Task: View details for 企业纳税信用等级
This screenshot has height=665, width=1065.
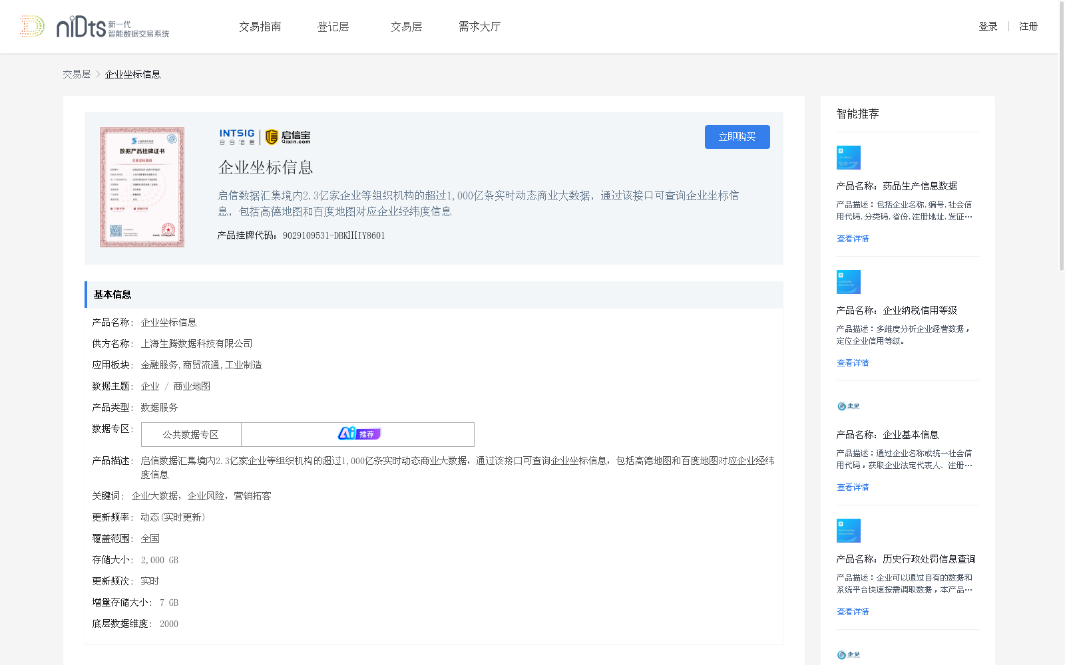Action: pos(853,363)
